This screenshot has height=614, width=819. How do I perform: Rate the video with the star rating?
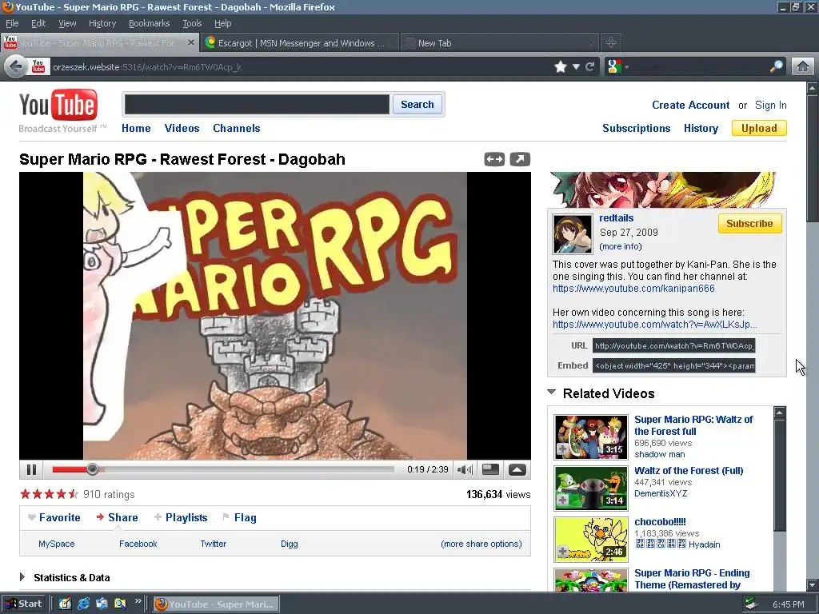(49, 494)
